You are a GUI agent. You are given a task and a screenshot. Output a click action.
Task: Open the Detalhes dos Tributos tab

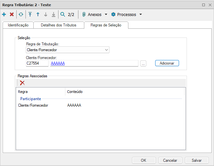point(58,25)
